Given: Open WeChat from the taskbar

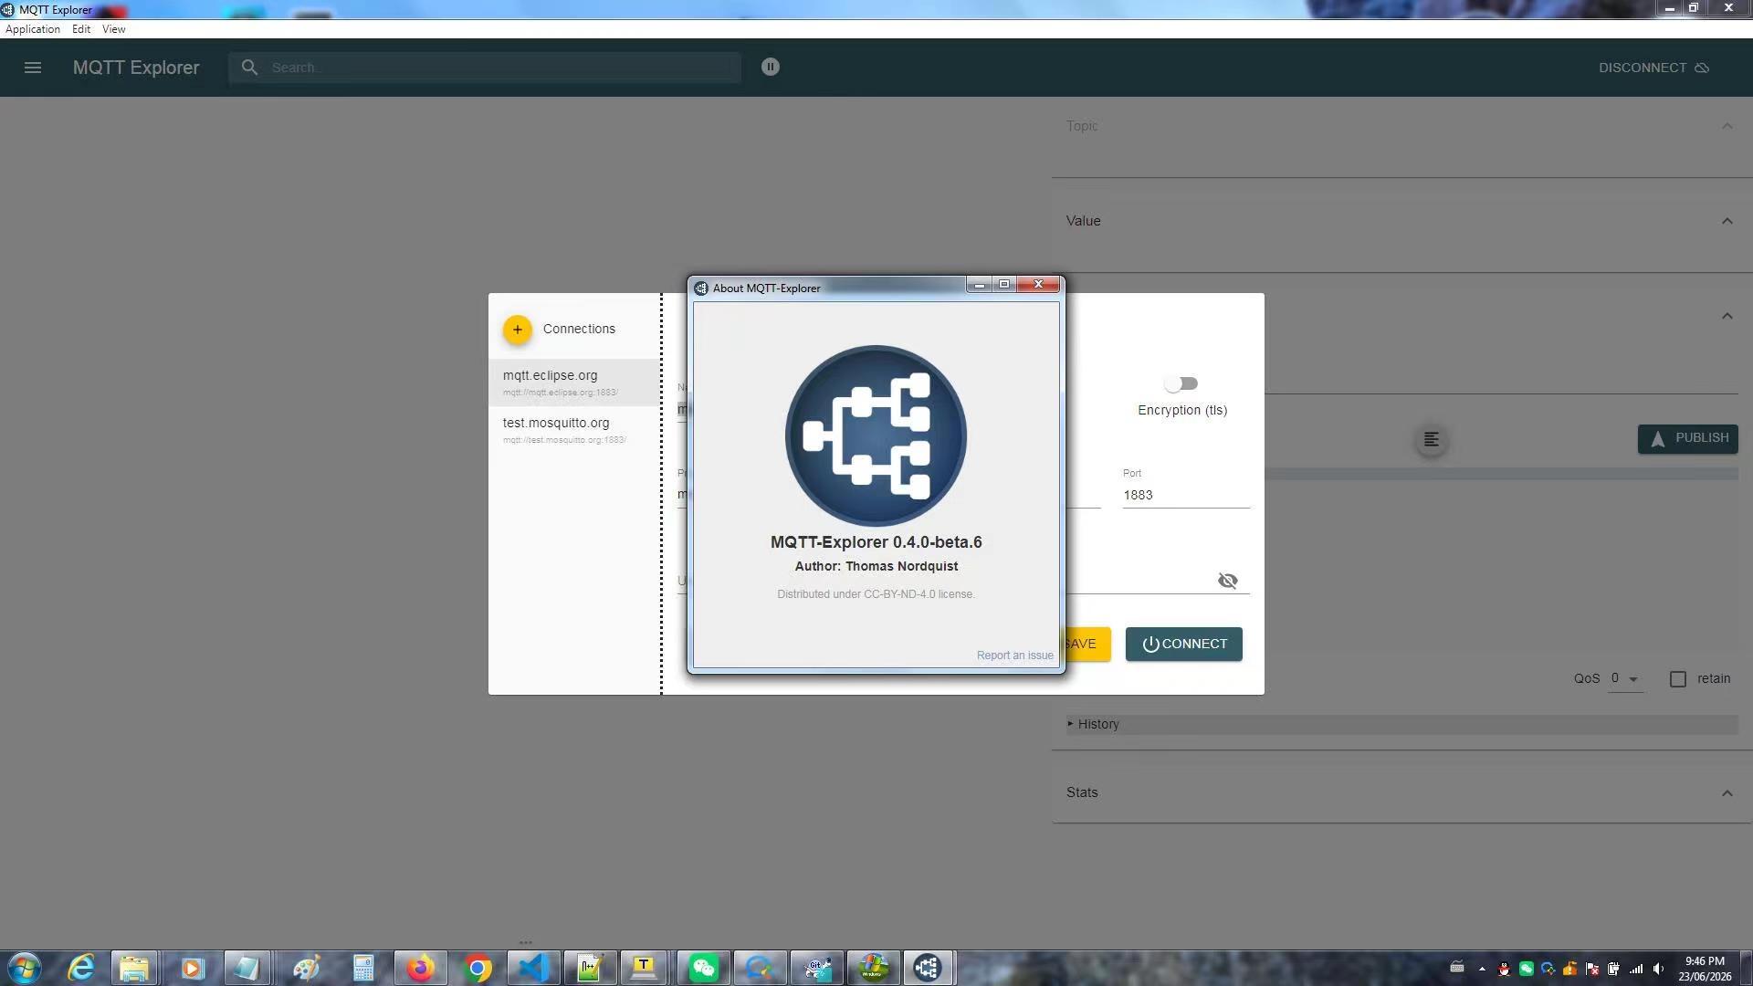Looking at the screenshot, I should coord(703,968).
